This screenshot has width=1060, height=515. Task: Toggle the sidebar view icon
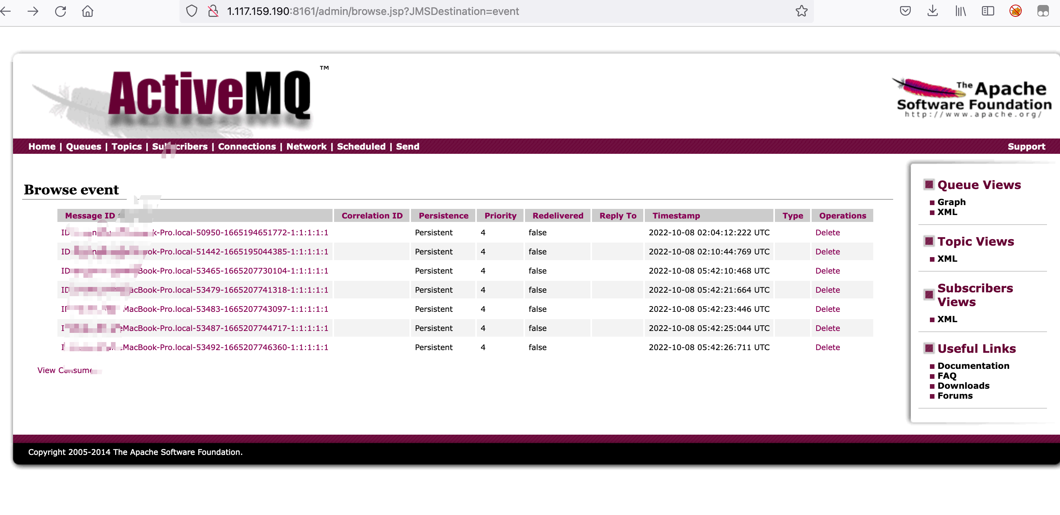point(988,11)
